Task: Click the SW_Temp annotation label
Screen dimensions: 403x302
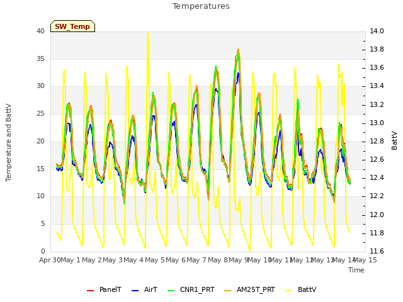Action: (x=72, y=26)
